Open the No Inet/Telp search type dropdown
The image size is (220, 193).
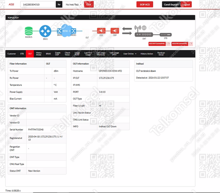73,4
